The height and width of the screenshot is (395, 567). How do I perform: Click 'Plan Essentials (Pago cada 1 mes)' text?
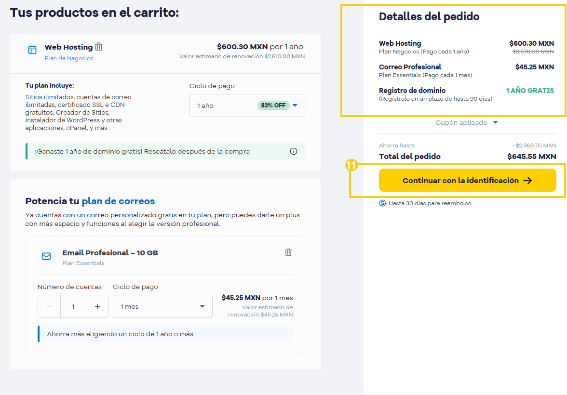pos(426,75)
